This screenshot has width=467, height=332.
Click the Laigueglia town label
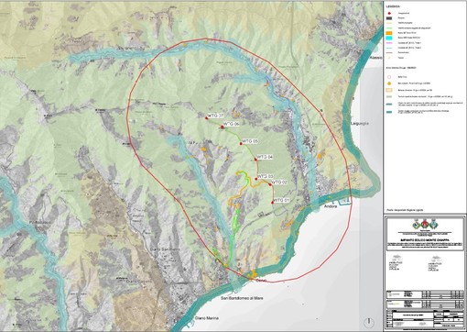360,124
